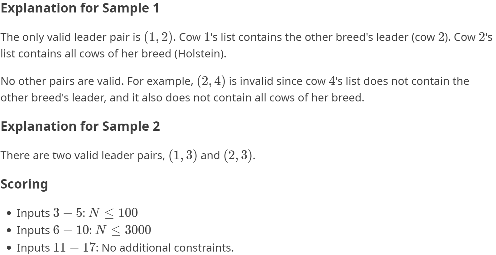Click the "Scoring" heading
This screenshot has height=255, width=496.
tap(24, 184)
